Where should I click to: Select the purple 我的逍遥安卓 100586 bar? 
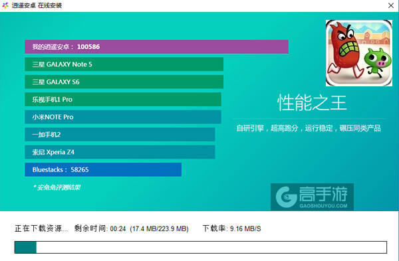pyautogui.click(x=156, y=46)
